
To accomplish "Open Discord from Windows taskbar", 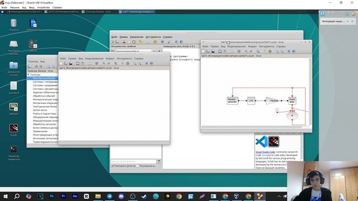I will 121,197.
